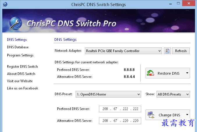Click the Change DNS button
The image size is (197, 132).
point(168,115)
